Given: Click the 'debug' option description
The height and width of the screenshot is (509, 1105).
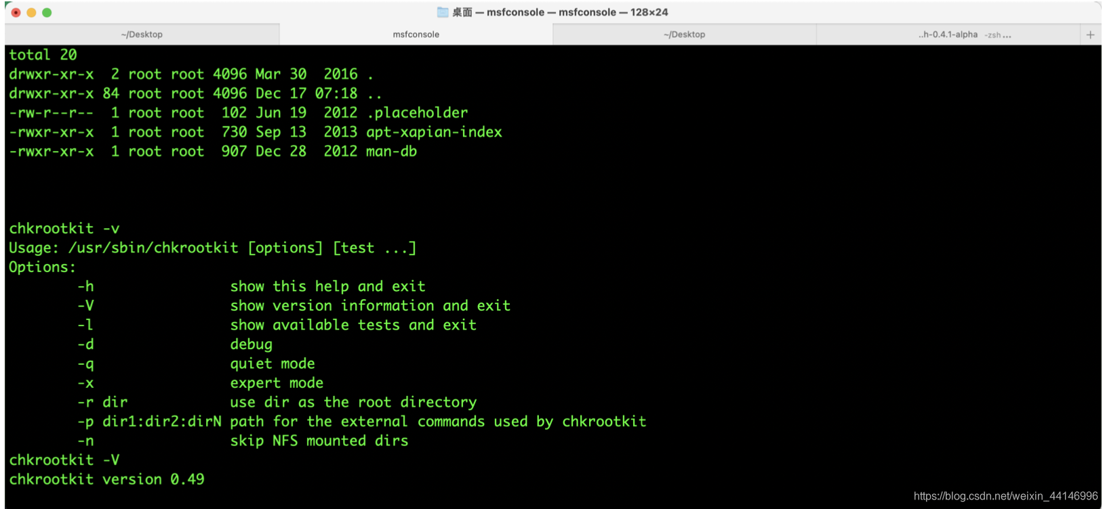Looking at the screenshot, I should point(252,345).
